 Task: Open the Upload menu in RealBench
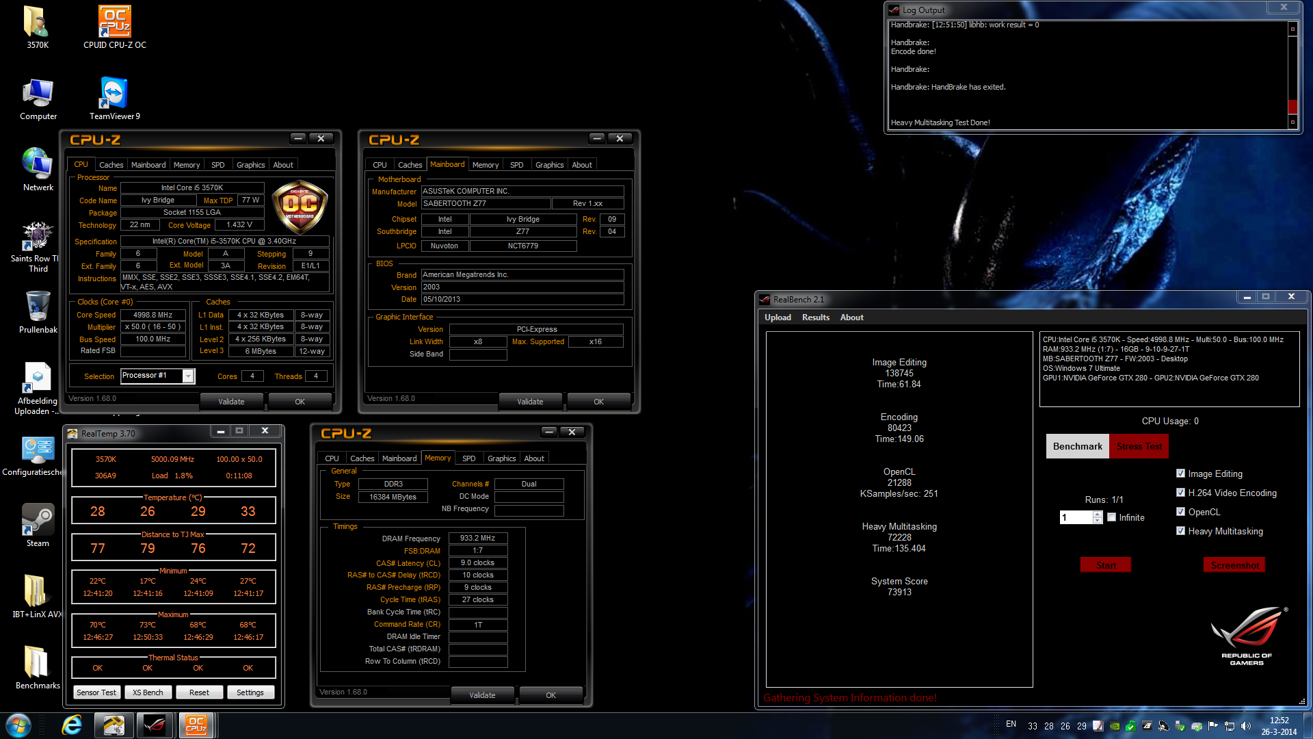pos(778,317)
